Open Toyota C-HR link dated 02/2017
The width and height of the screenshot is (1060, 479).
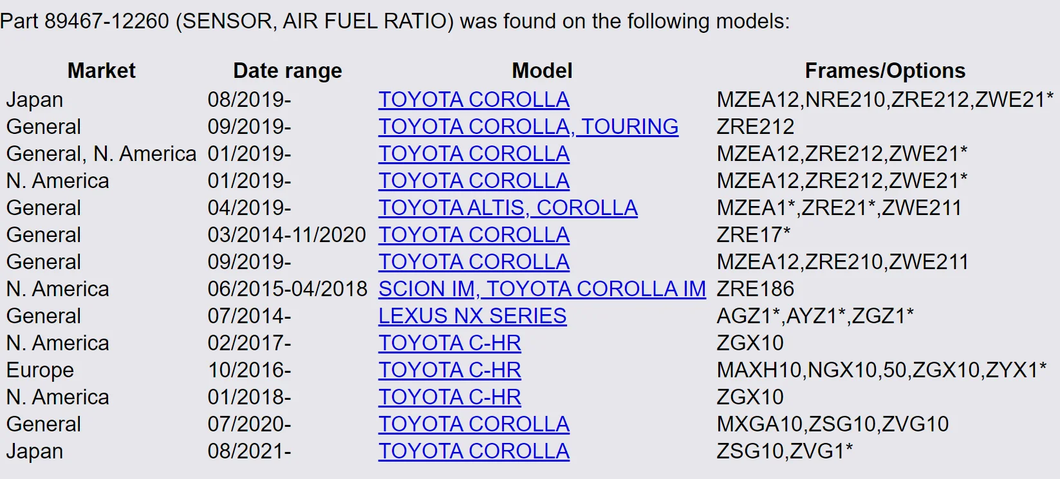[450, 343]
